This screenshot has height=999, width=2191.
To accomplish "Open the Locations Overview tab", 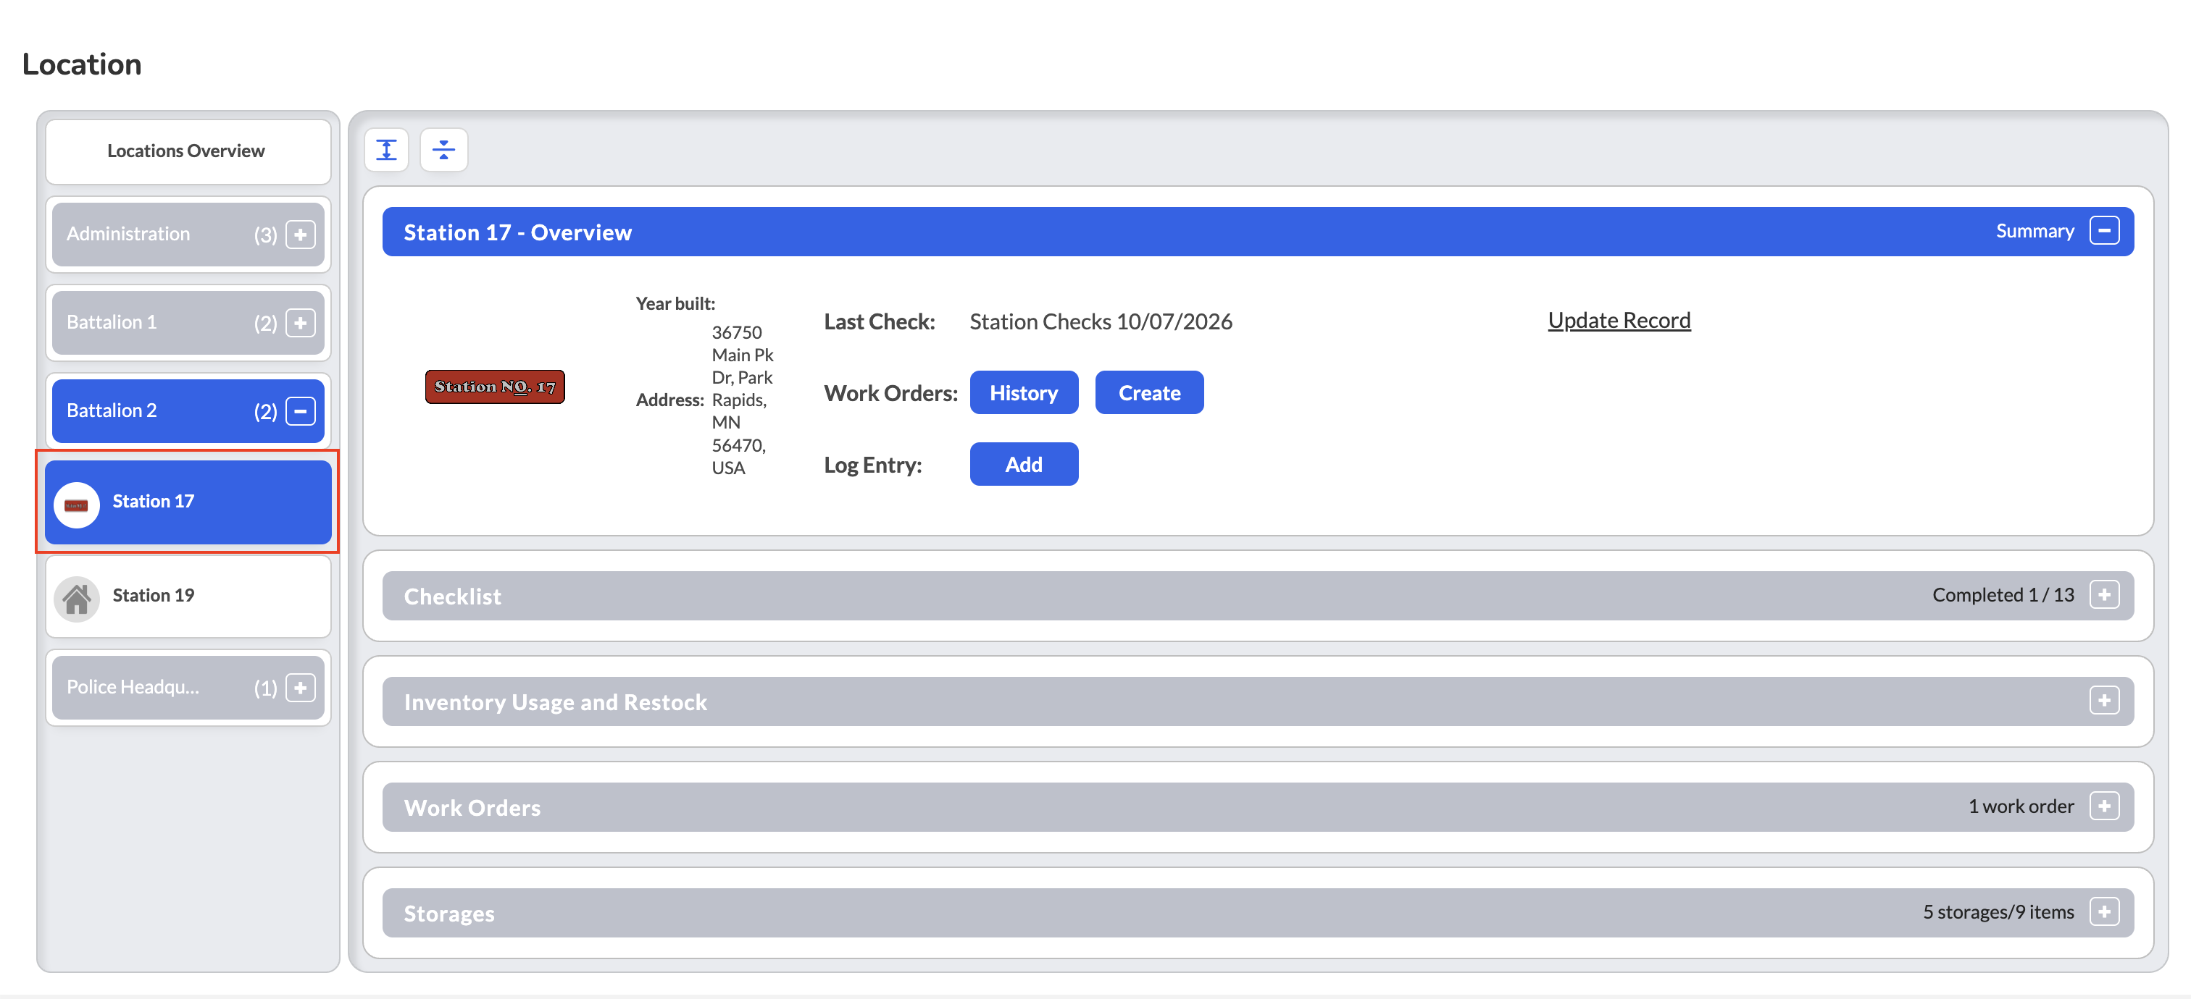I will pos(187,151).
